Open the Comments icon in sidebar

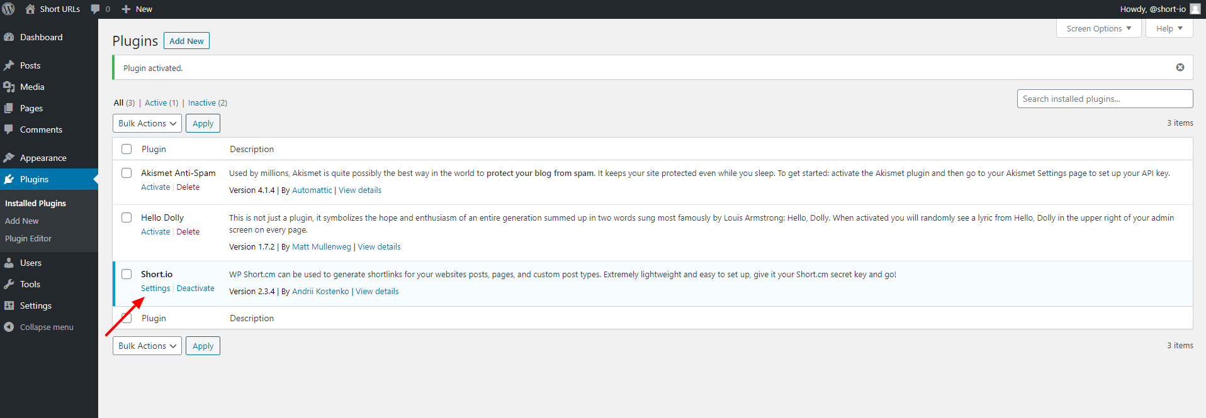(9, 129)
